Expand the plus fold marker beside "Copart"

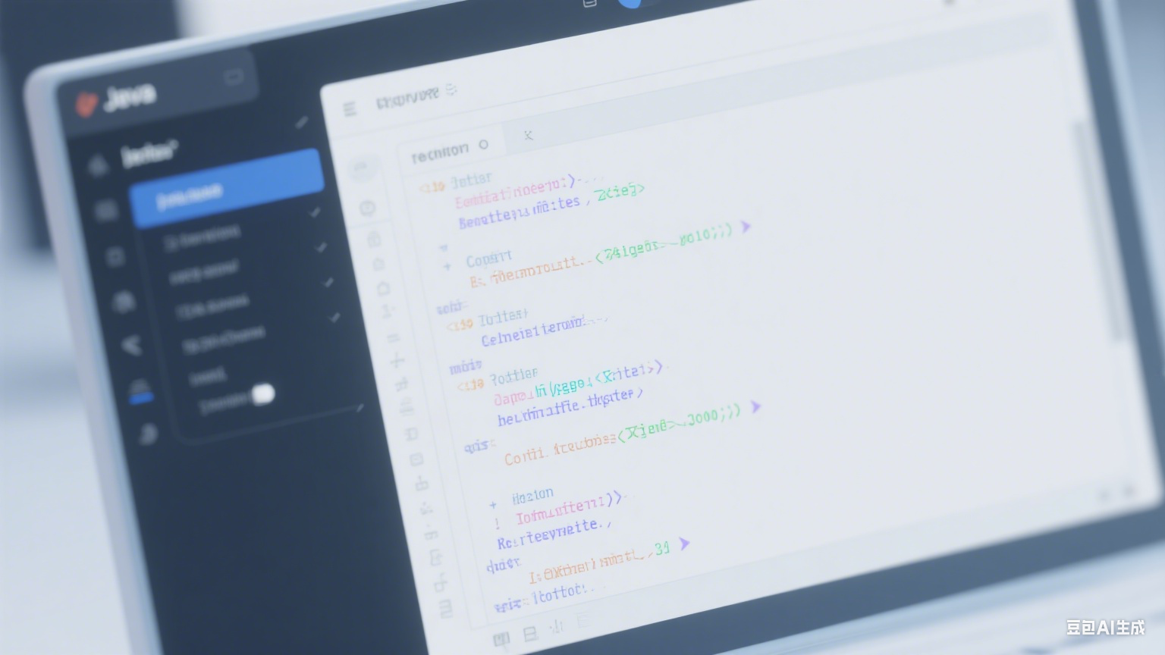(447, 266)
